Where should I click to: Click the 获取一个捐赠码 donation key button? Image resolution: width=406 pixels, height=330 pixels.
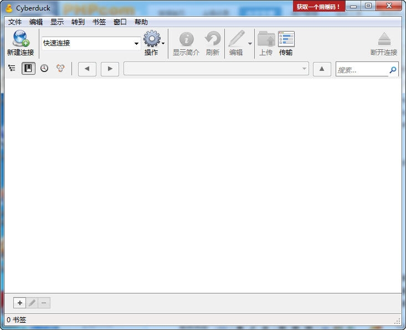click(x=318, y=7)
